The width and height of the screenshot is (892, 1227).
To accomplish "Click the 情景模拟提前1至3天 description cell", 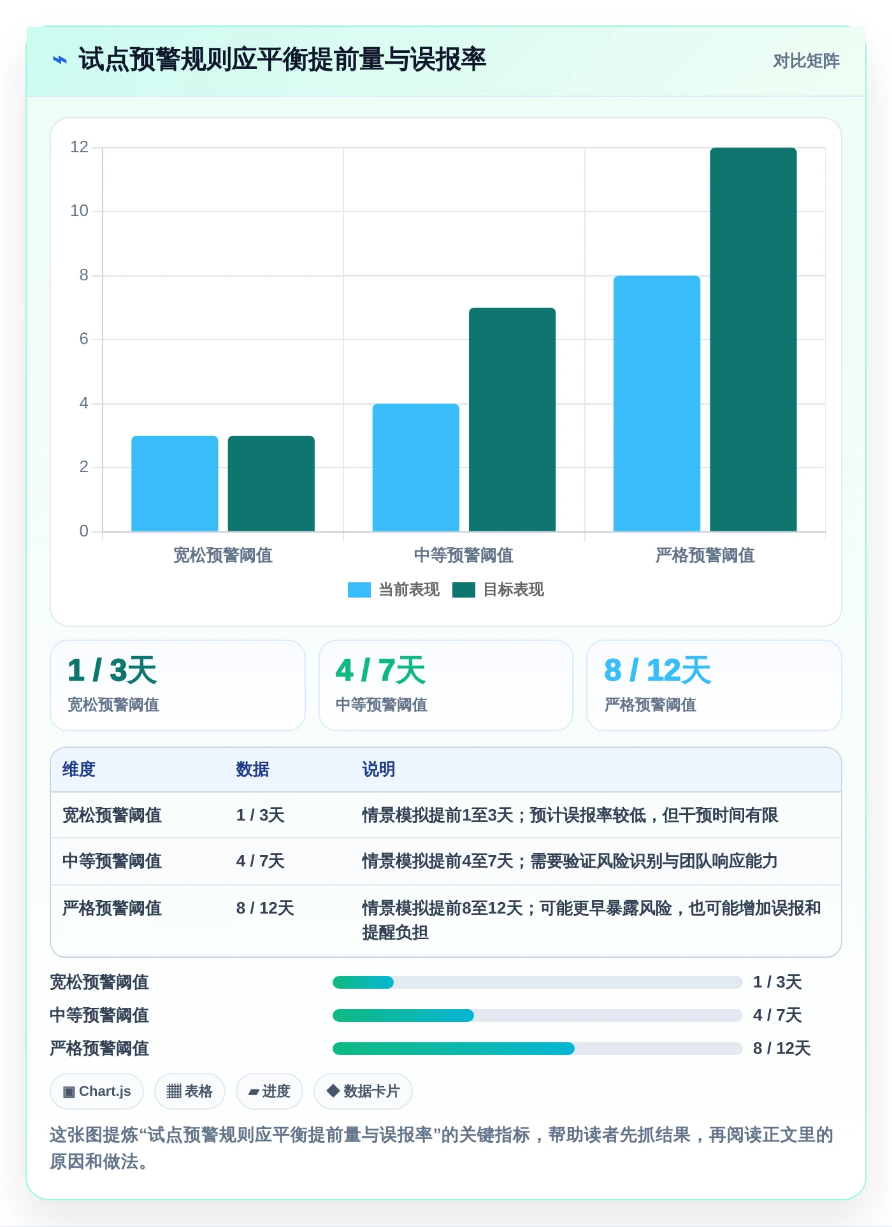I will [570, 815].
